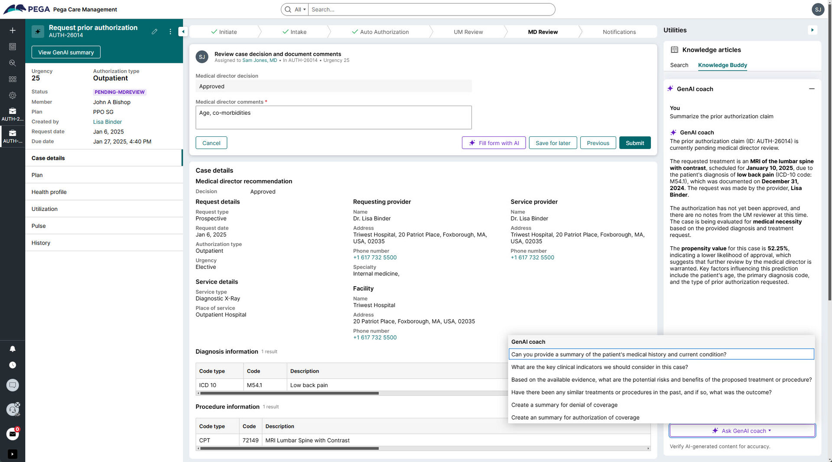
Task: Switch to the Search knowledge tab
Action: (679, 65)
